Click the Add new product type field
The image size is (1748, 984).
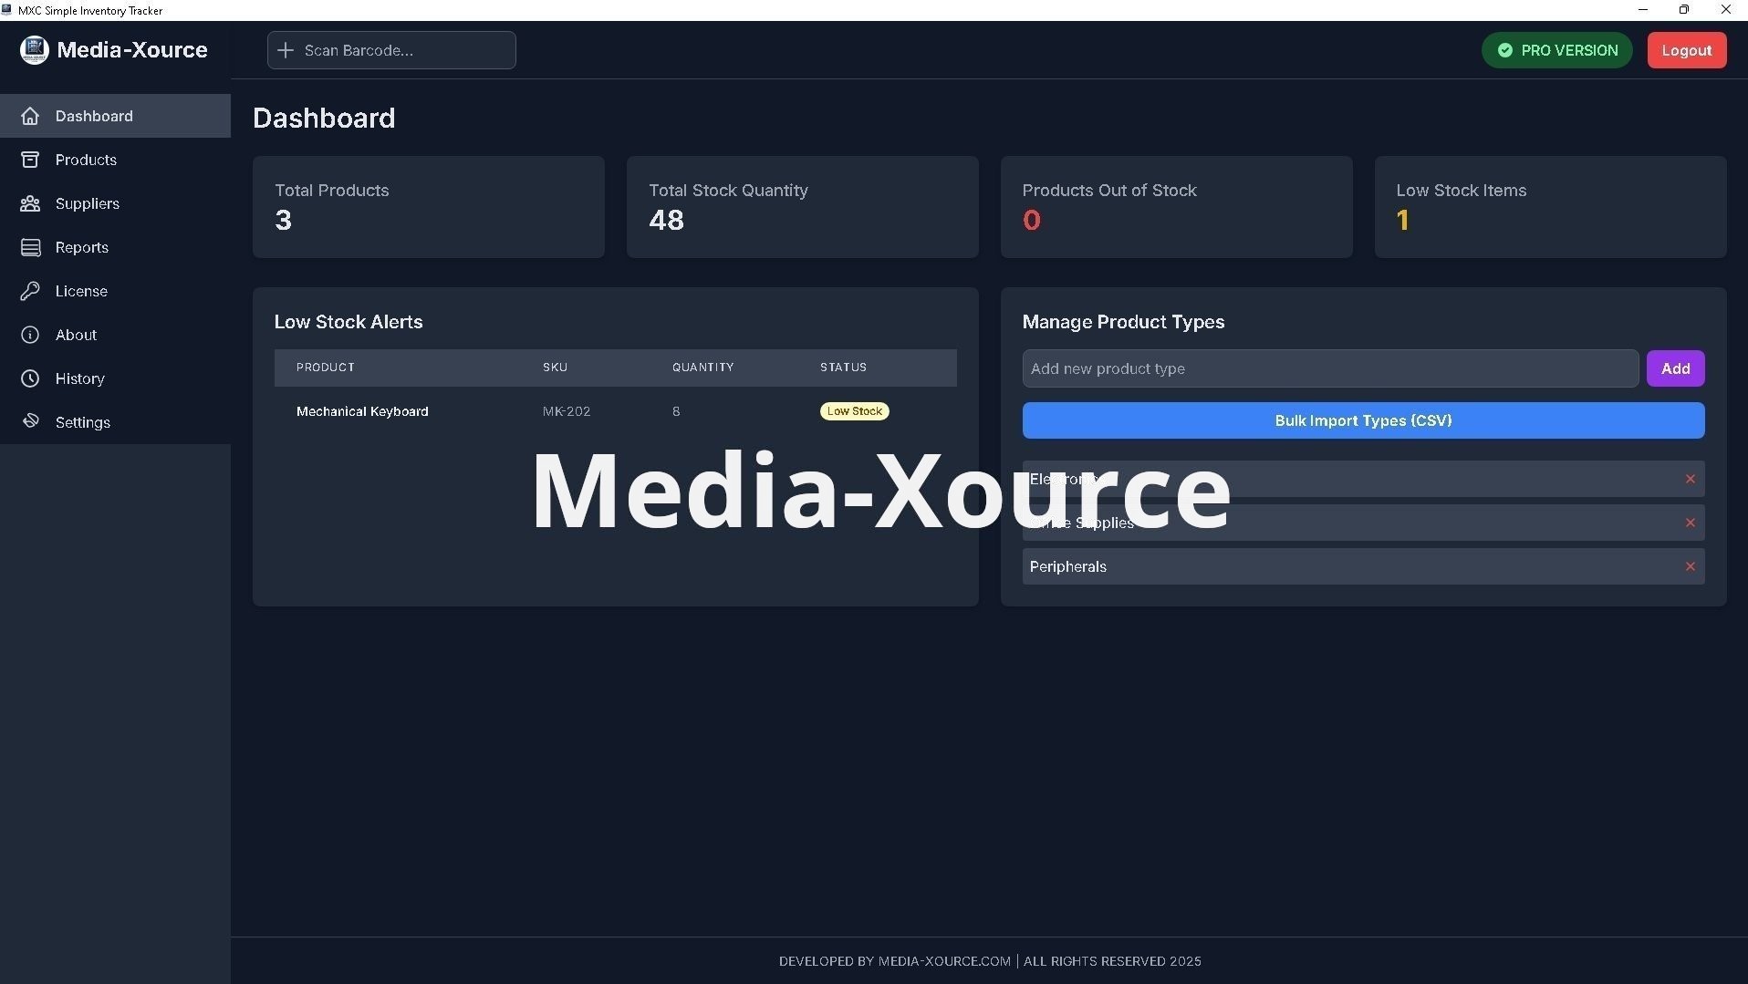tap(1329, 368)
